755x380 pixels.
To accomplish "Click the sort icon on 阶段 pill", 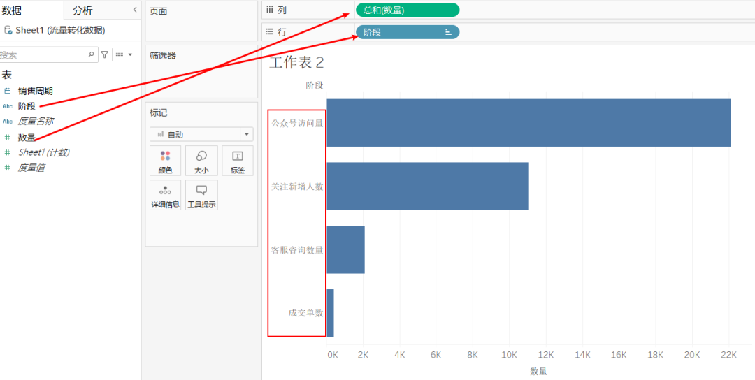I will coord(448,32).
